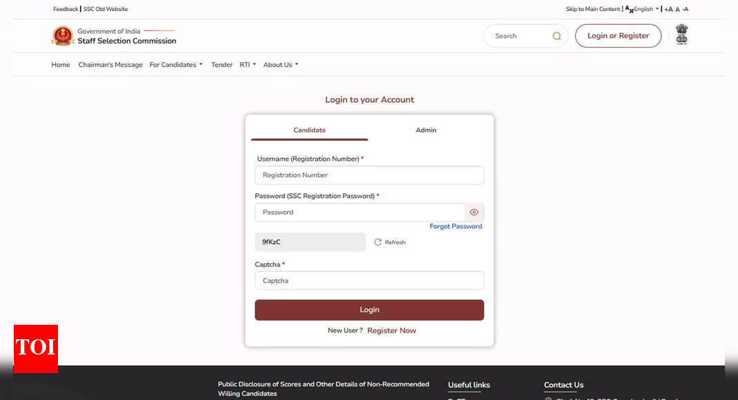
Task: Click the SSC emblem logo
Action: click(x=63, y=36)
